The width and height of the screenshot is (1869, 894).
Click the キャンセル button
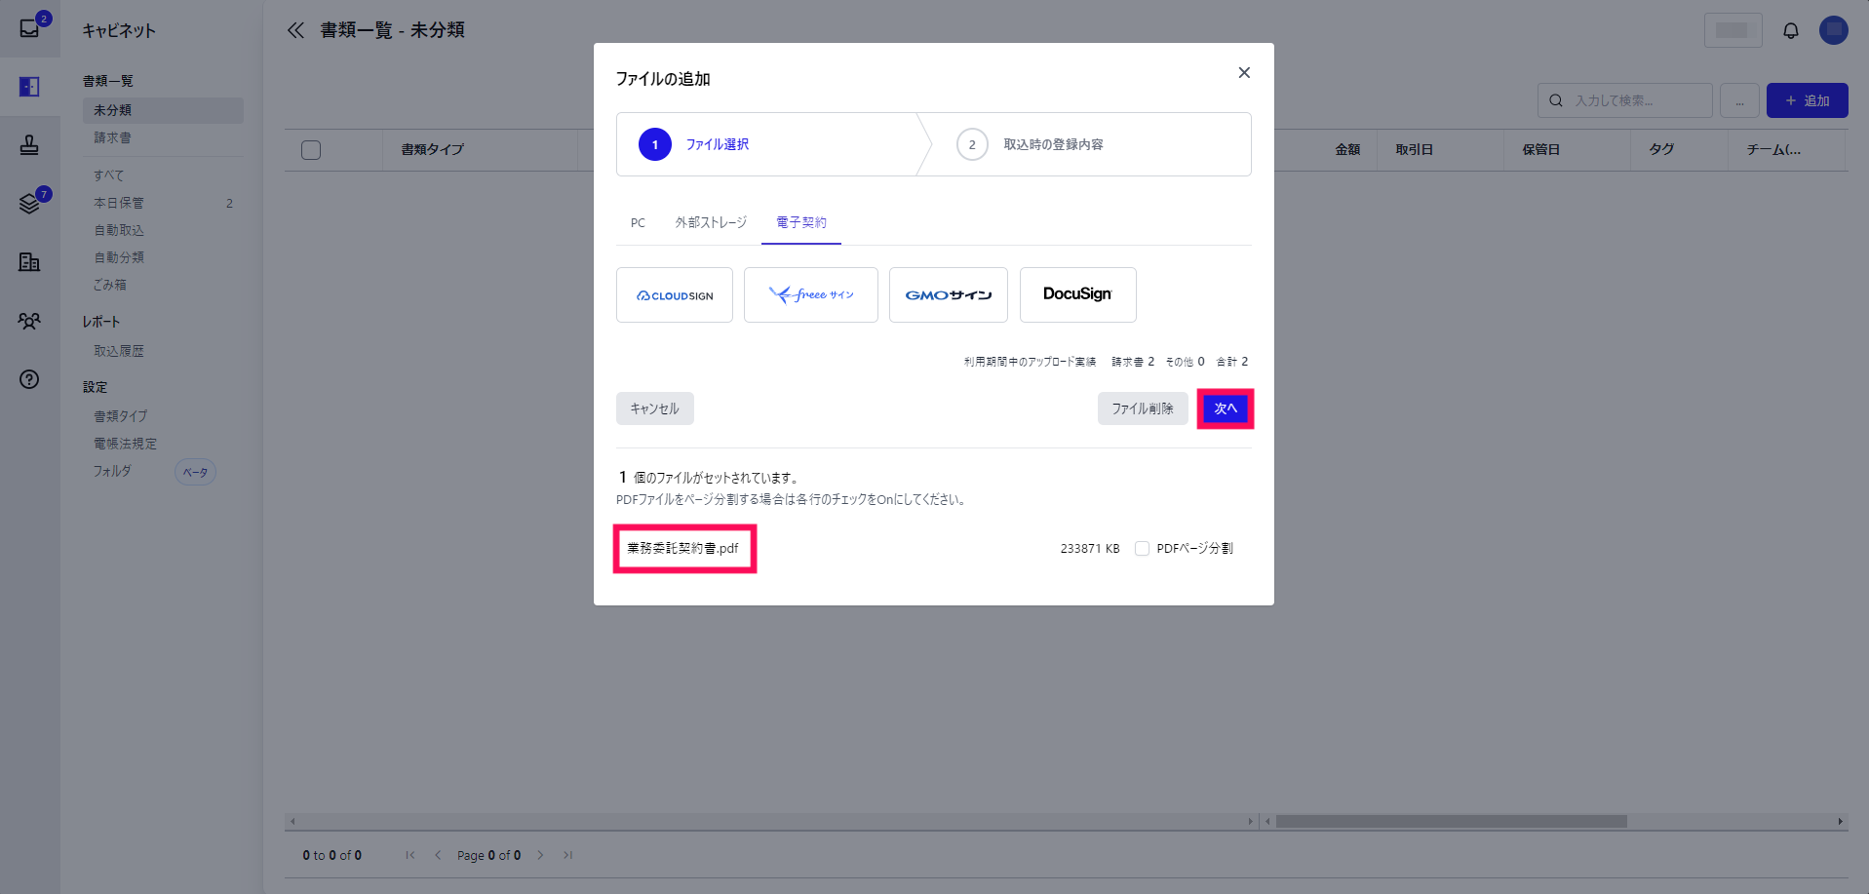pos(655,408)
